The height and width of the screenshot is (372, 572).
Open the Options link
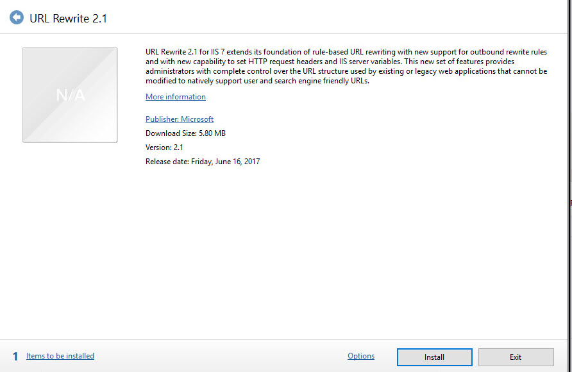tap(361, 356)
